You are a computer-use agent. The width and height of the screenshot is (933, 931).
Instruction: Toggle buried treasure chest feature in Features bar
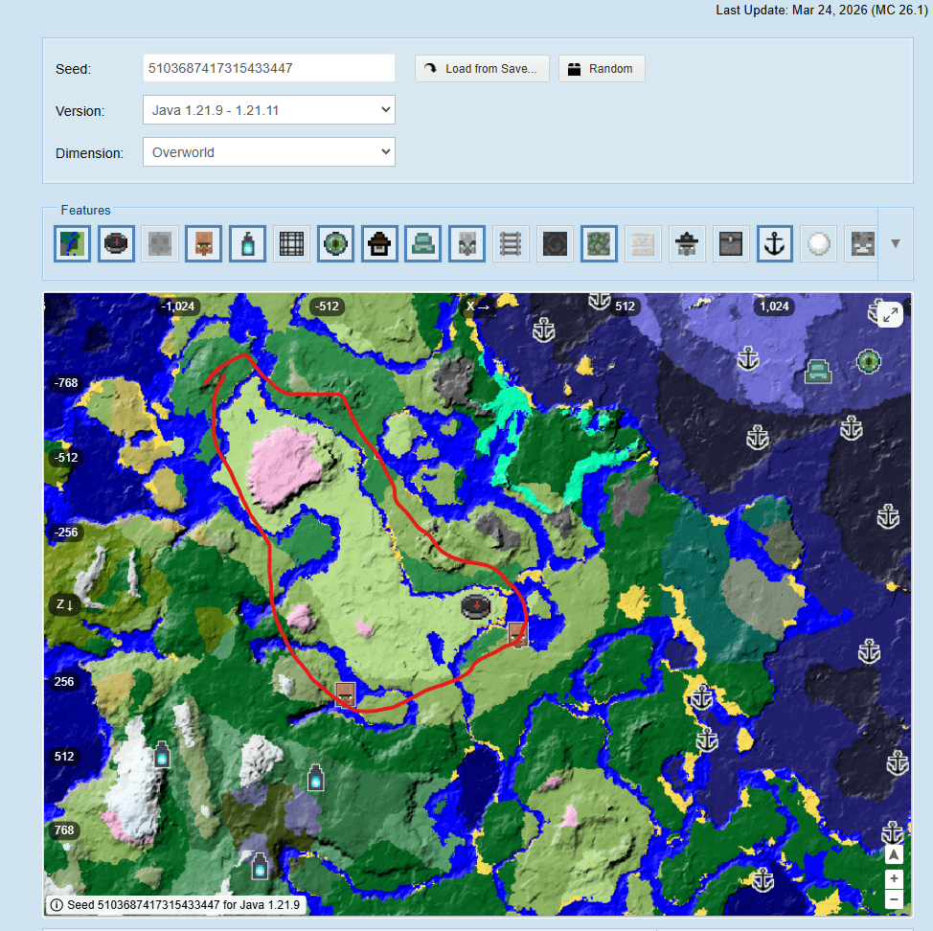click(x=730, y=244)
